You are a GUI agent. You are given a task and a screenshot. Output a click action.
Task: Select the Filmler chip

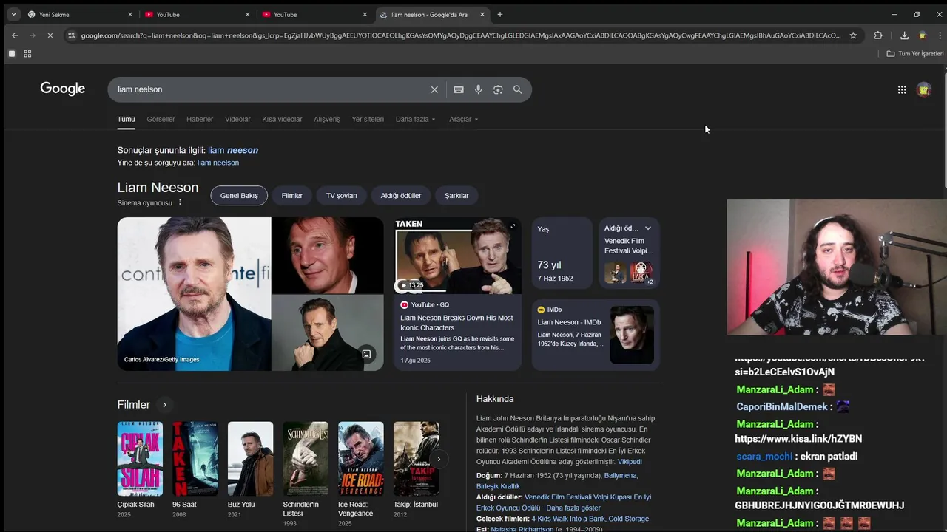[x=292, y=196]
